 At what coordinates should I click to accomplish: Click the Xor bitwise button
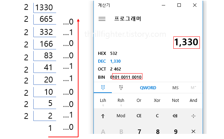tap(157, 101)
